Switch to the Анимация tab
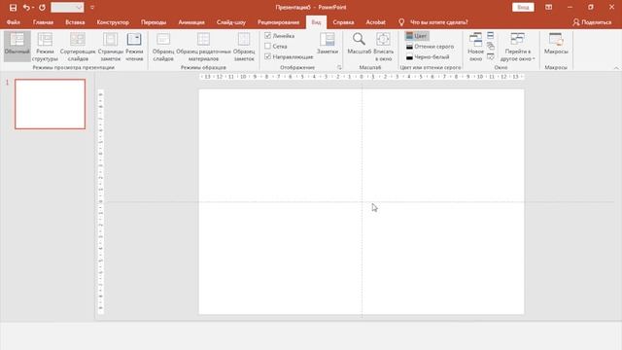 (x=191, y=22)
